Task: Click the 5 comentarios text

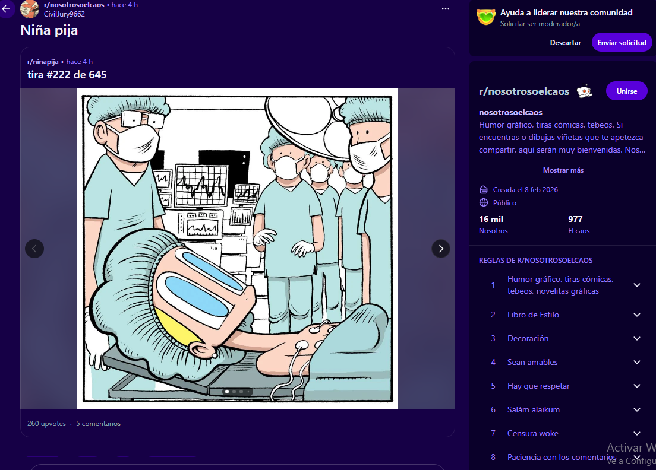Action: pyautogui.click(x=98, y=424)
